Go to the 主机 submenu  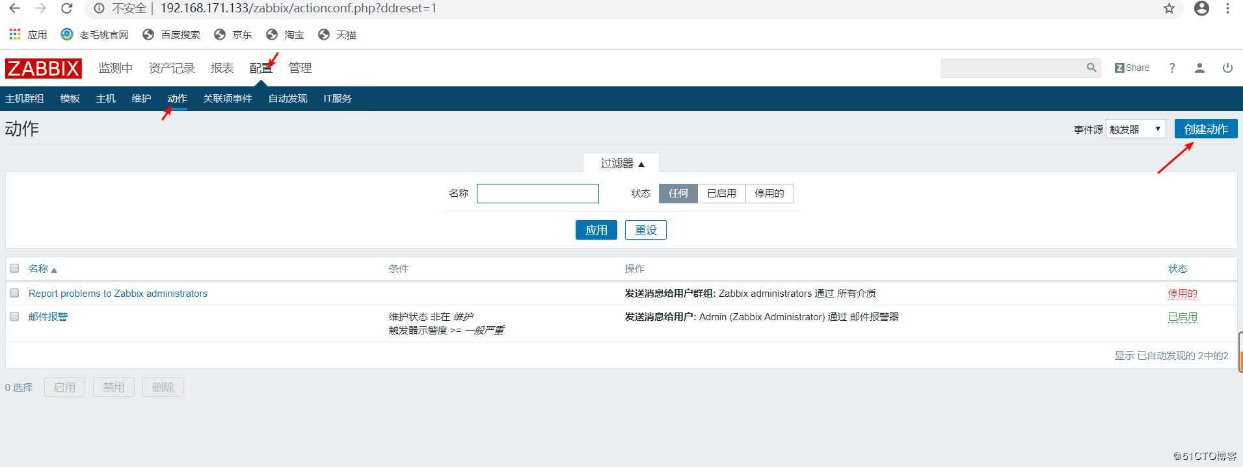point(105,99)
